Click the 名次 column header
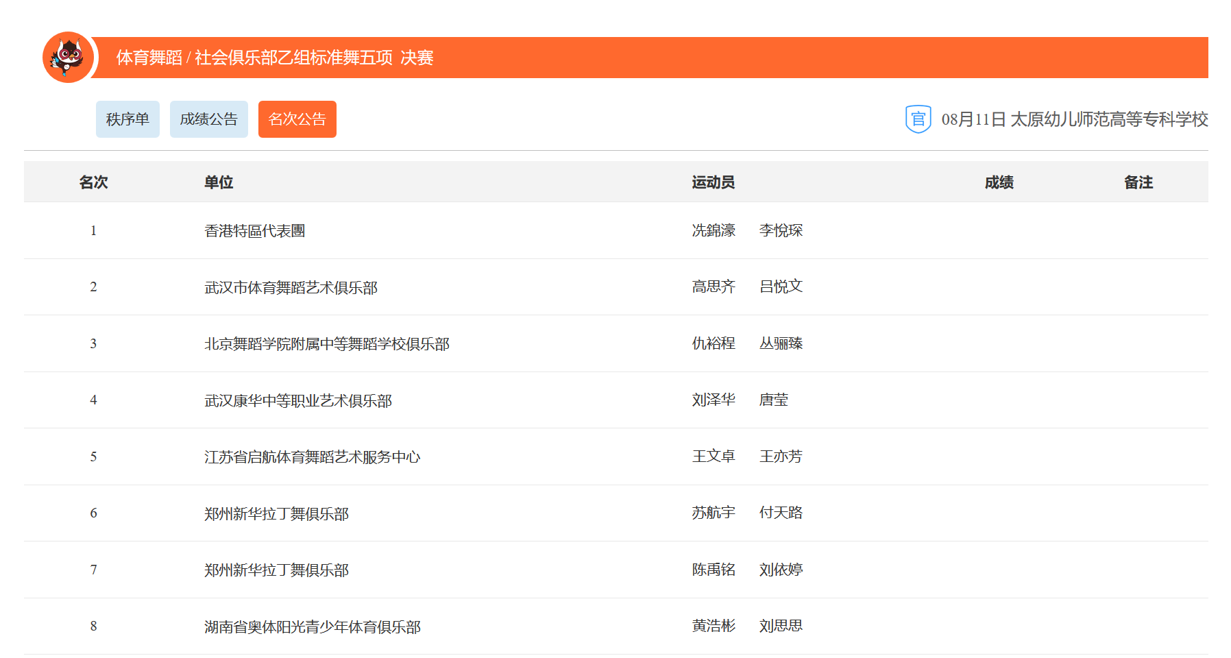 click(x=94, y=182)
